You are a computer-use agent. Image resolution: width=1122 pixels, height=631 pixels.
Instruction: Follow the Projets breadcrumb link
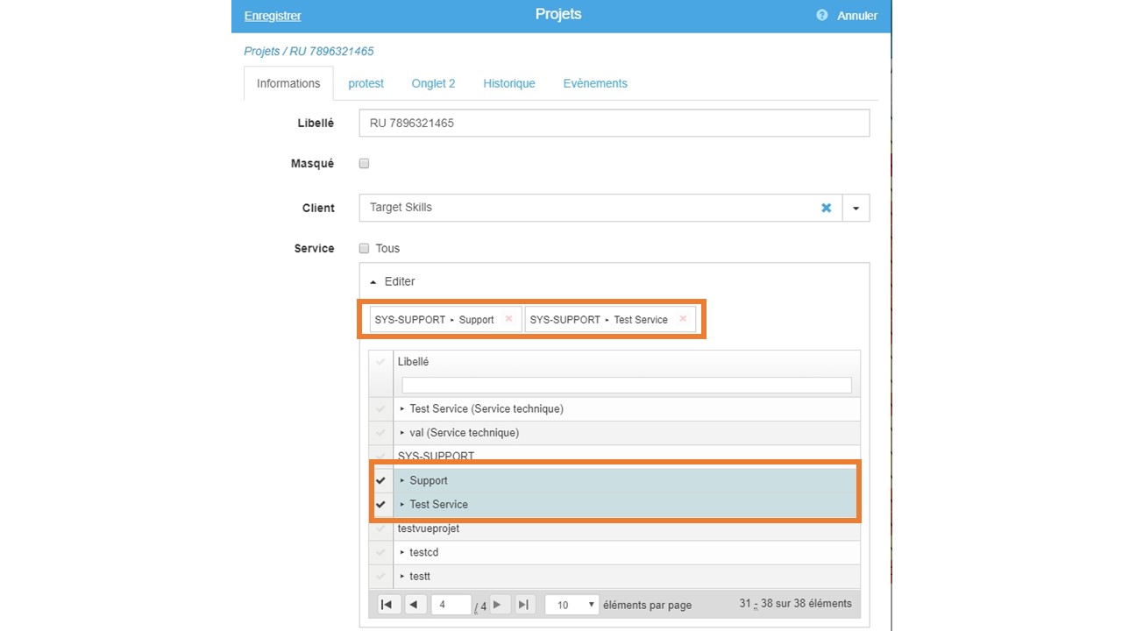(x=261, y=51)
